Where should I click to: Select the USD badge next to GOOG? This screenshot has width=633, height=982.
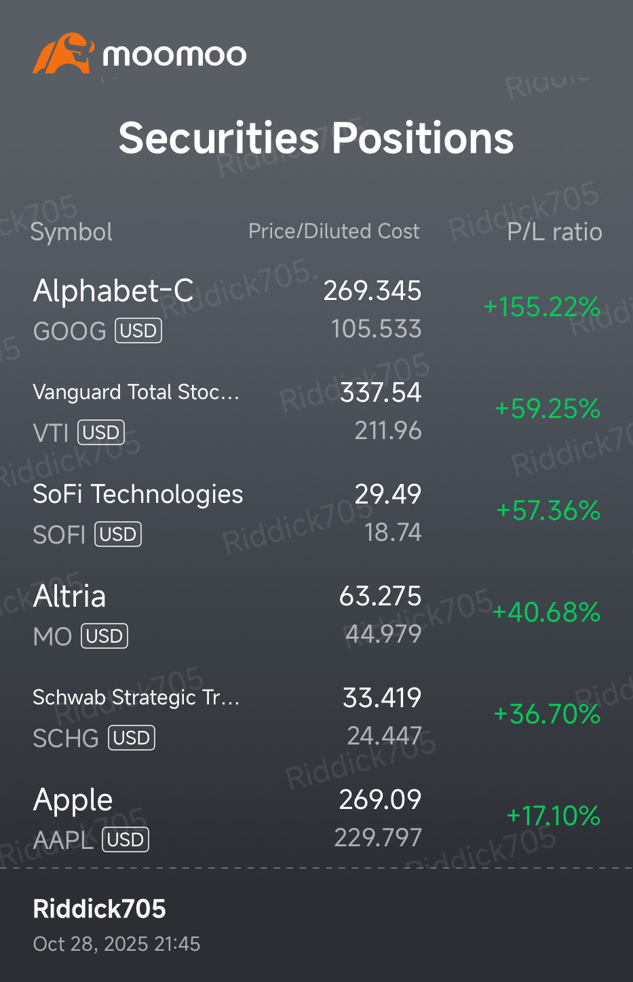[138, 331]
